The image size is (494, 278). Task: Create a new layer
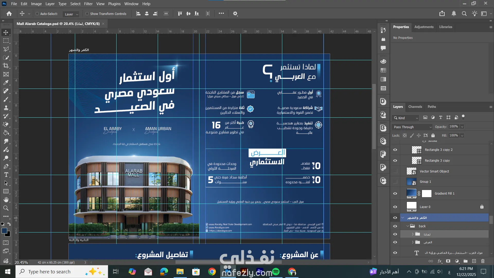(x=474, y=261)
